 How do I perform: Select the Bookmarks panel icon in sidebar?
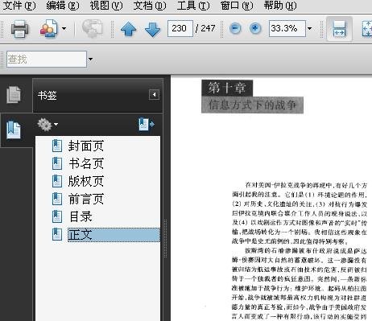click(14, 130)
